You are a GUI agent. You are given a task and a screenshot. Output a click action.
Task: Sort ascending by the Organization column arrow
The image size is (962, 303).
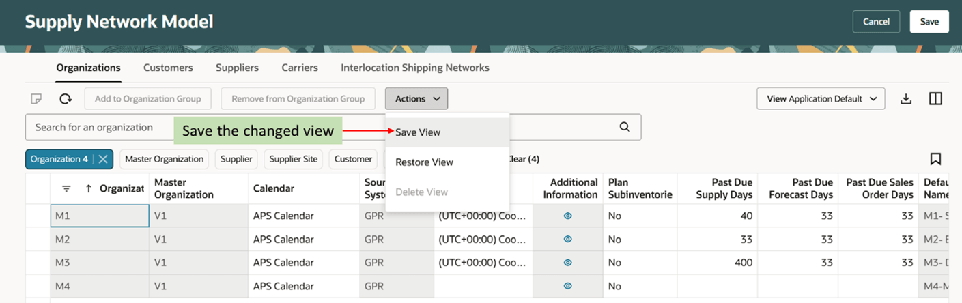pos(89,189)
